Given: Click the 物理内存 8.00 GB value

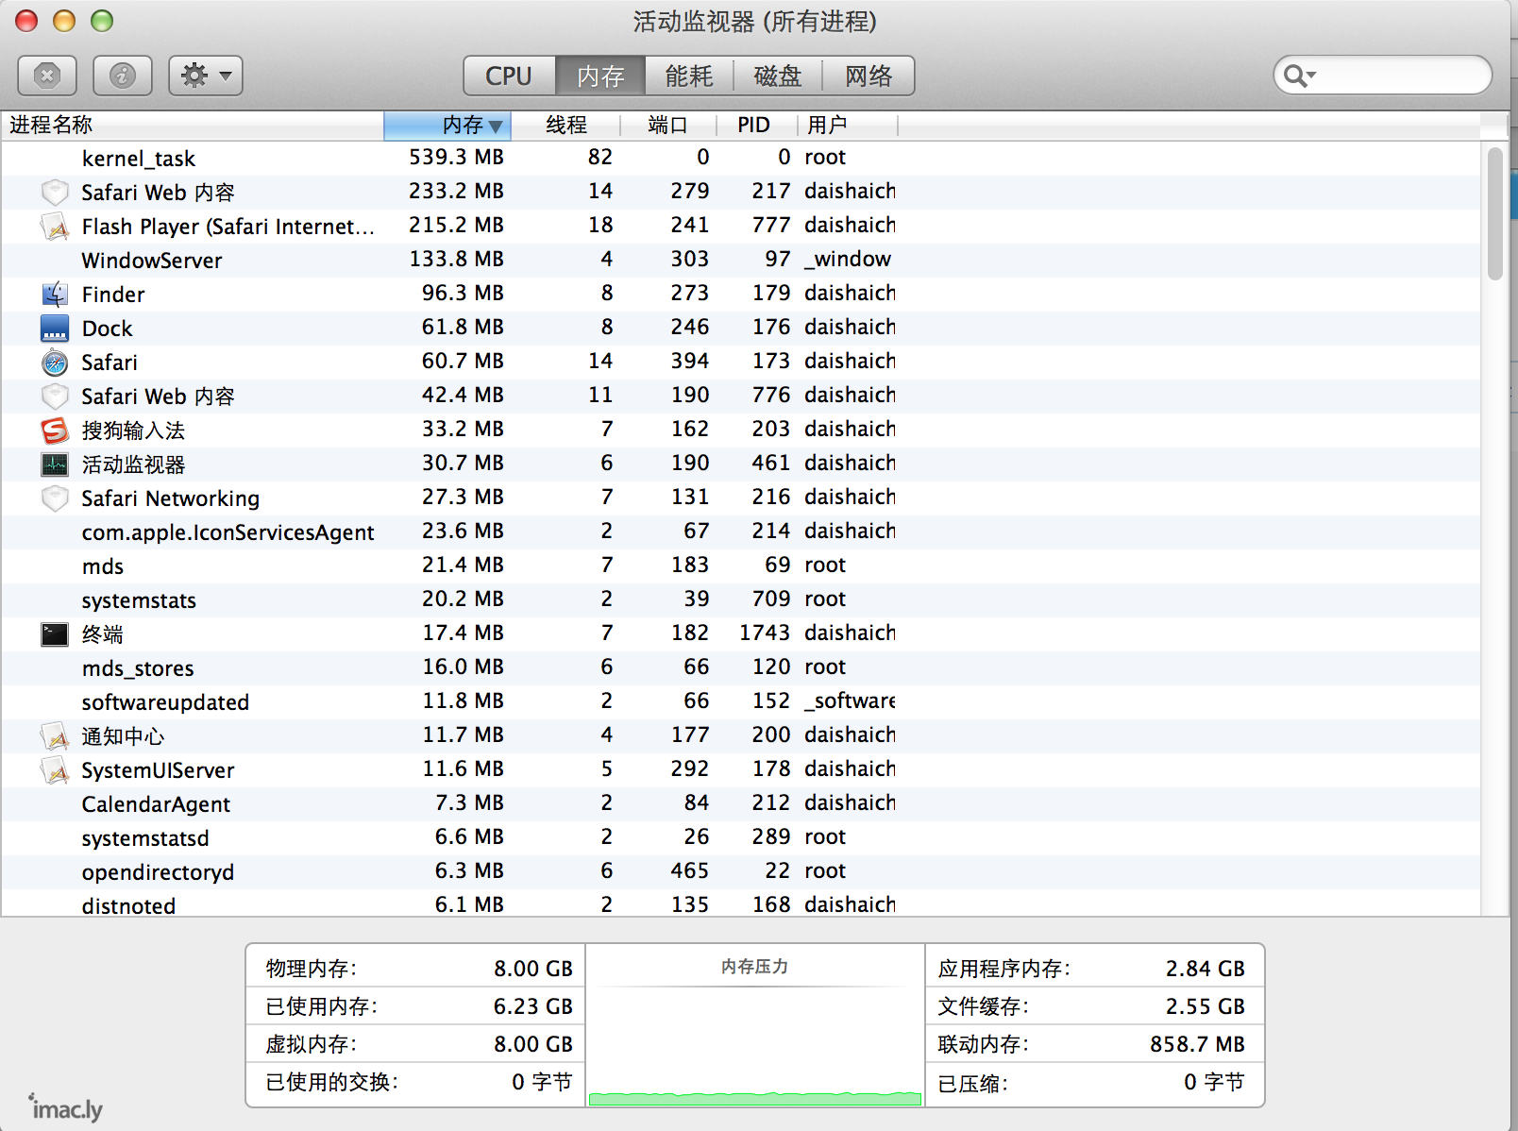Looking at the screenshot, I should (533, 969).
